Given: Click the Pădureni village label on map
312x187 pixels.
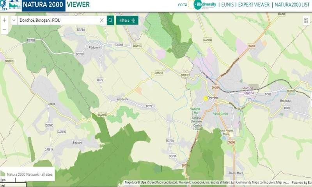Looking at the screenshot, I should point(95,47).
